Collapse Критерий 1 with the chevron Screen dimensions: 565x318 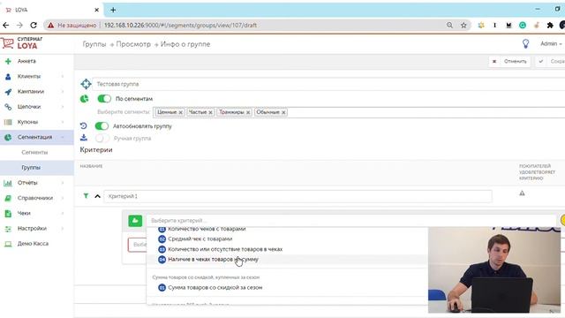click(97, 196)
